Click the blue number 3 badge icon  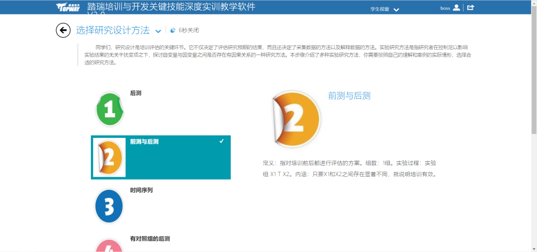click(109, 206)
